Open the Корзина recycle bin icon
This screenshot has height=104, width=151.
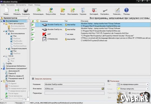pyautogui.click(x=83, y=10)
